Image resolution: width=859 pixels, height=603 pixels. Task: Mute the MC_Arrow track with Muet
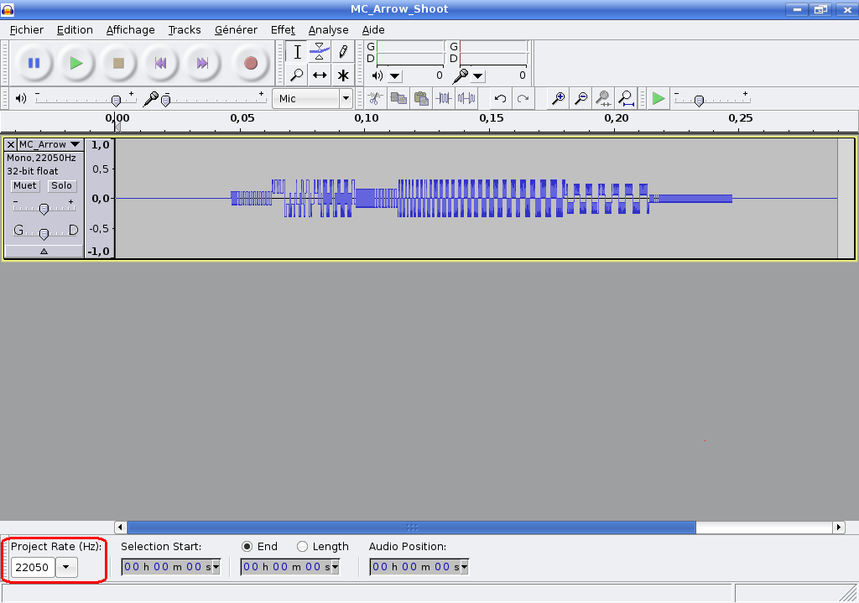(24, 185)
